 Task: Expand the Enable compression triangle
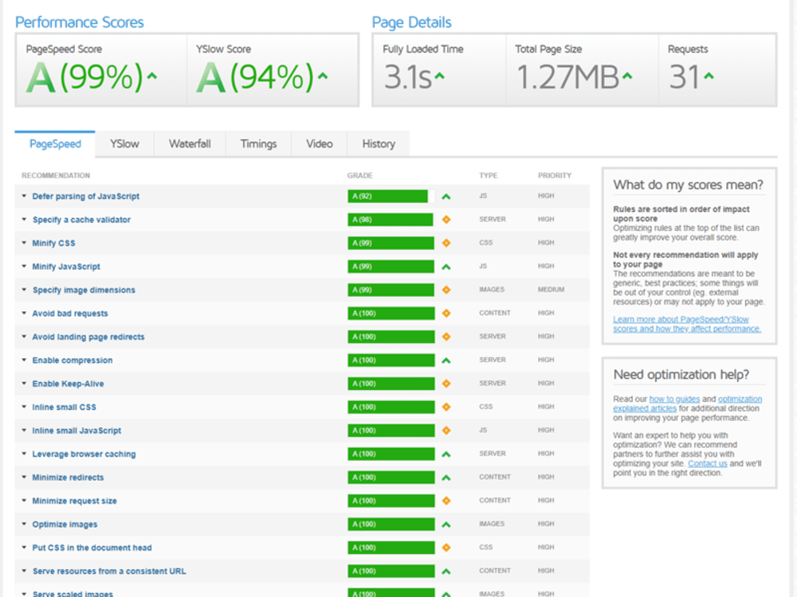coord(24,360)
